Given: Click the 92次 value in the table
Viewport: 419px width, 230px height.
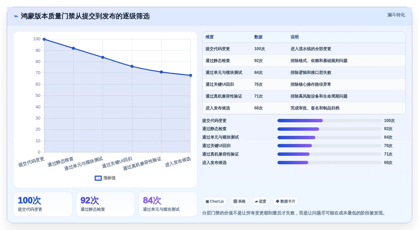Looking at the screenshot, I should 258,61.
